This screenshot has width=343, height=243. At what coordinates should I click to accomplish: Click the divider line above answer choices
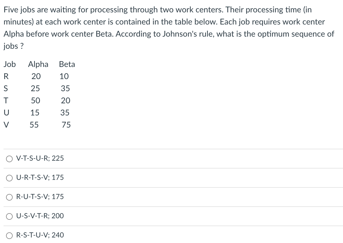(171, 149)
